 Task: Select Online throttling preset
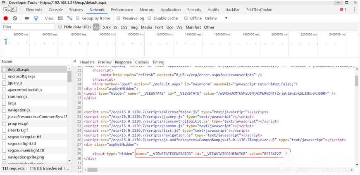click(x=211, y=18)
